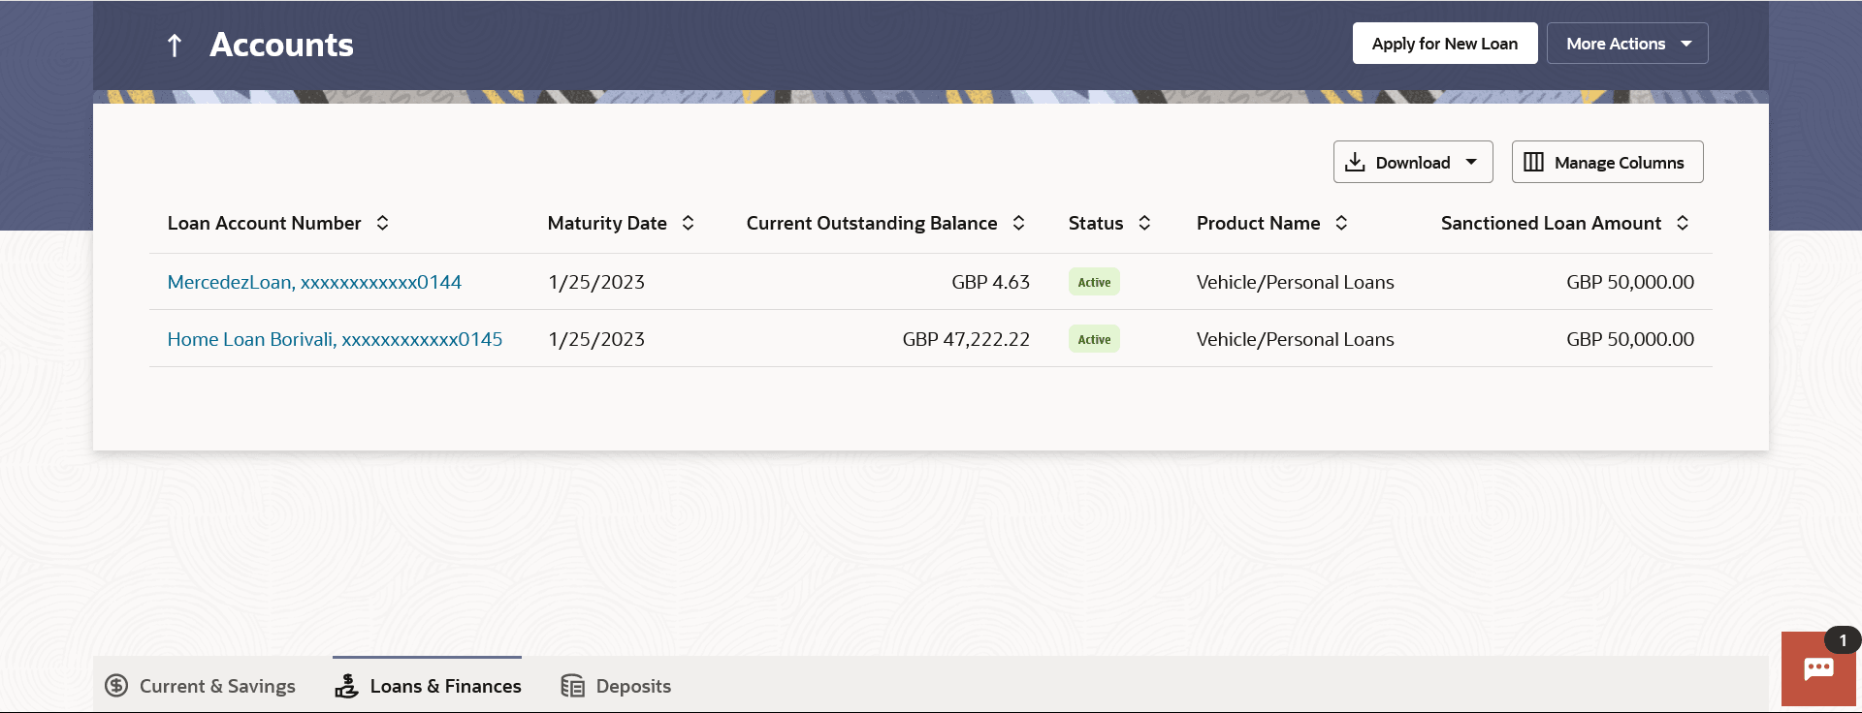Click Apply for New Loan
The height and width of the screenshot is (713, 1862).
click(1444, 44)
